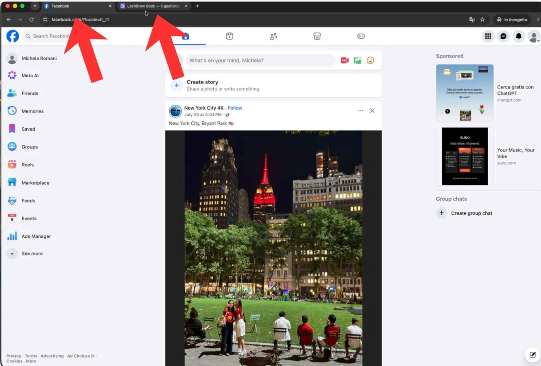Follow New York City 4K

[235, 108]
